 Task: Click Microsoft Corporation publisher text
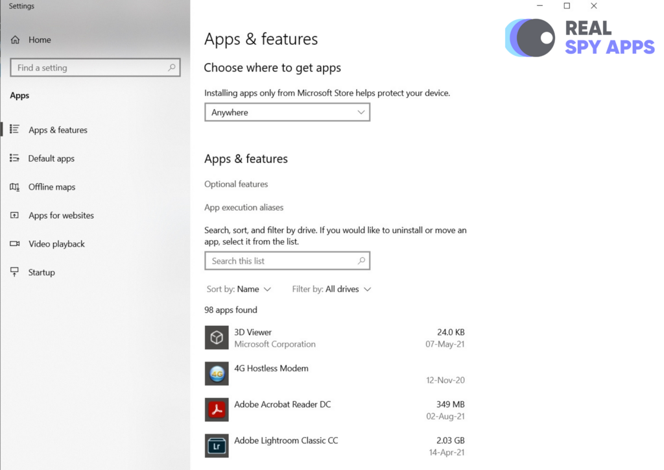click(x=275, y=344)
